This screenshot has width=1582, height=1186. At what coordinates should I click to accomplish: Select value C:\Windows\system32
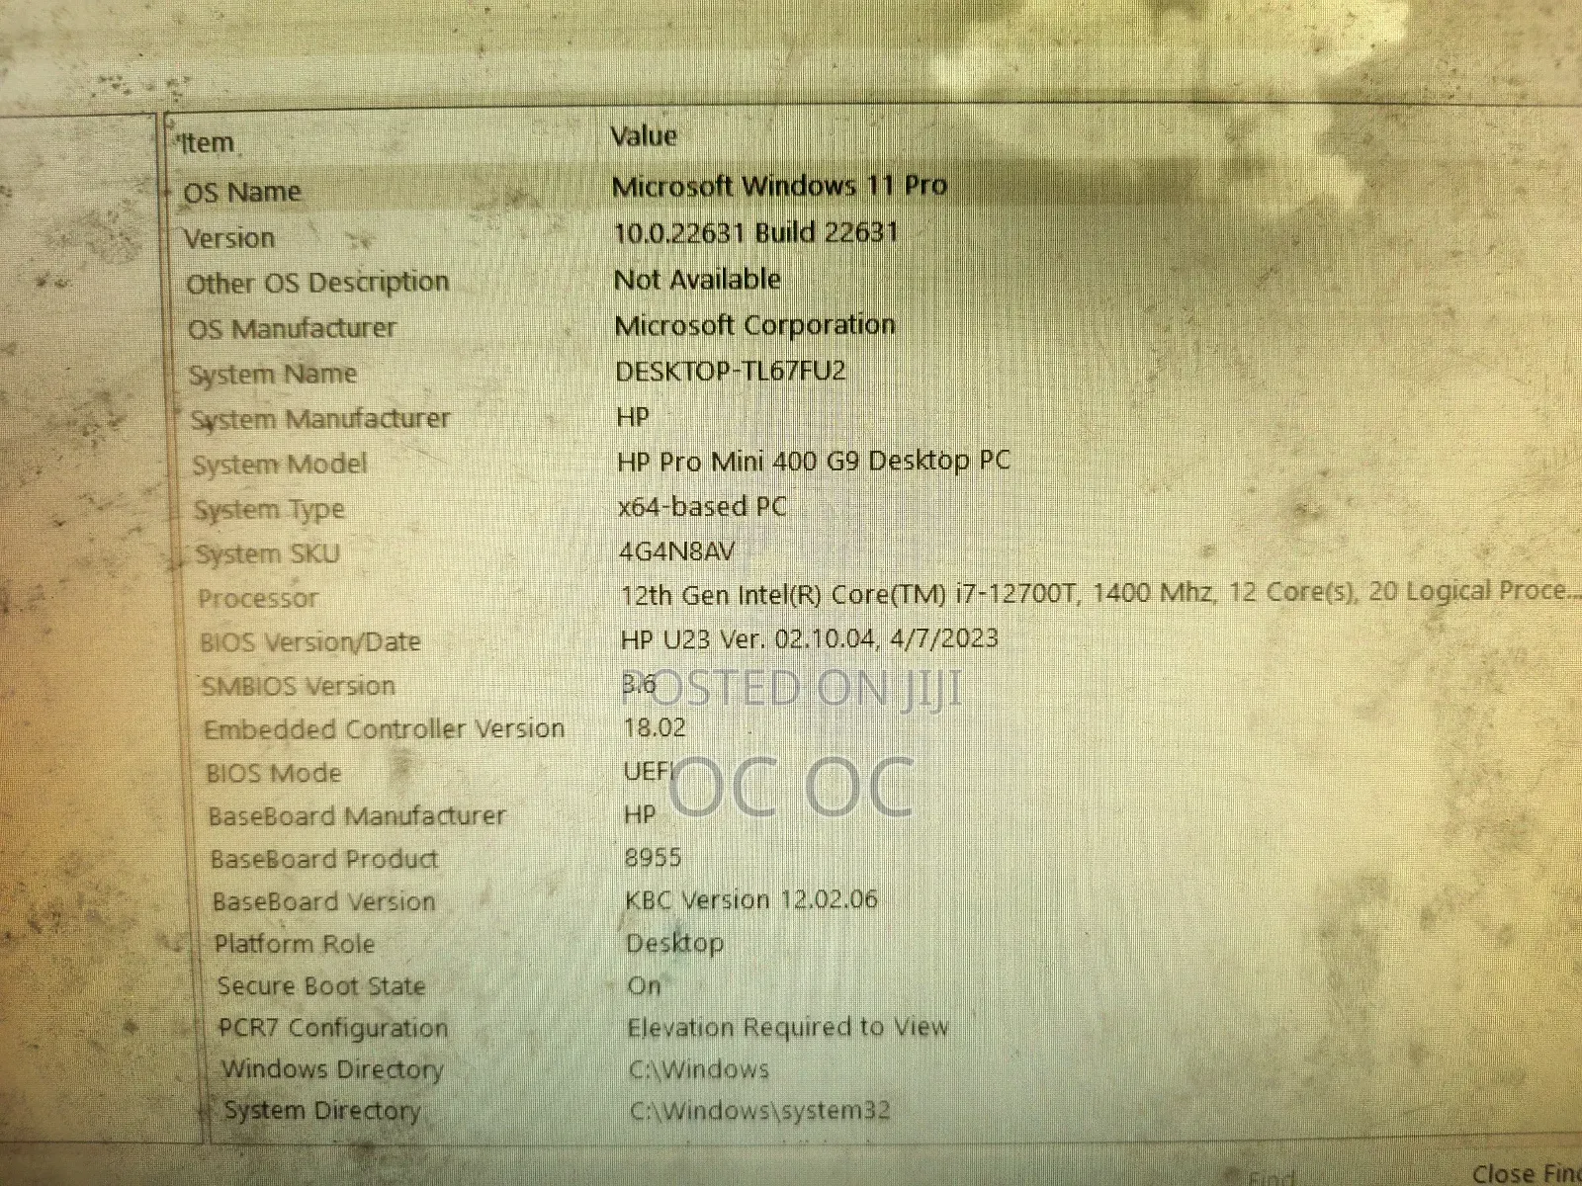[x=759, y=1111]
